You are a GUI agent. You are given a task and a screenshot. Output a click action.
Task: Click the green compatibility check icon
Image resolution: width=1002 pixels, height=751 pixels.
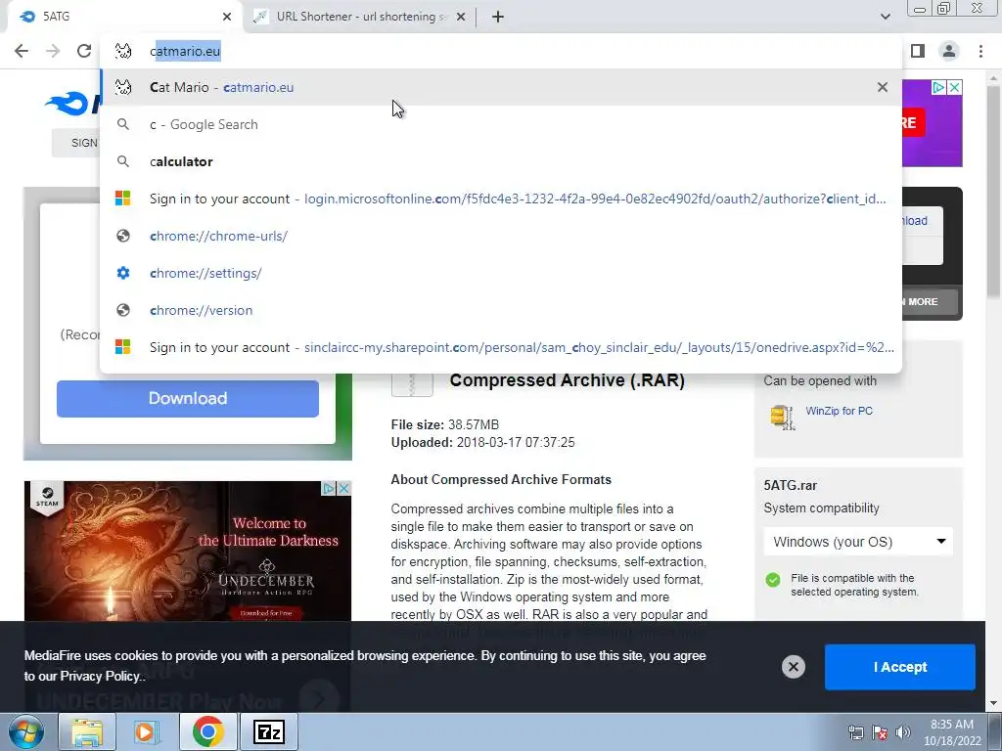click(x=773, y=580)
